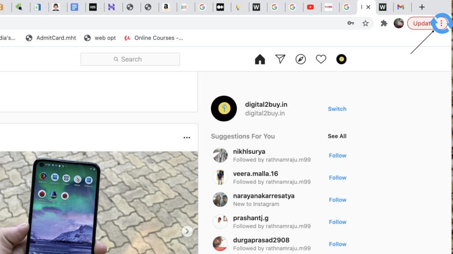Switch to the Amazon tab
The image size is (453, 254).
coord(166,7)
